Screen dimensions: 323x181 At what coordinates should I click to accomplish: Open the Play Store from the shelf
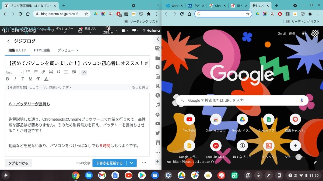pos(142,176)
